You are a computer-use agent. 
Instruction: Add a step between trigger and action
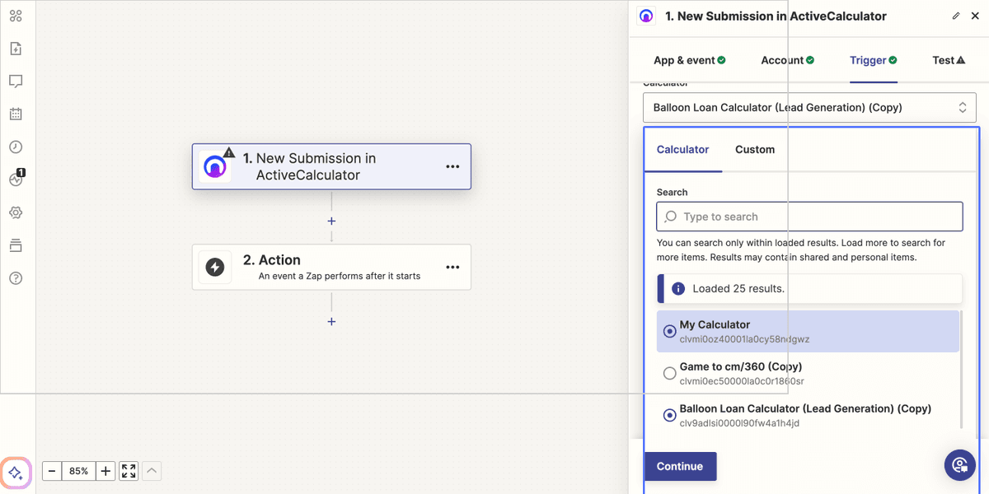click(x=331, y=221)
